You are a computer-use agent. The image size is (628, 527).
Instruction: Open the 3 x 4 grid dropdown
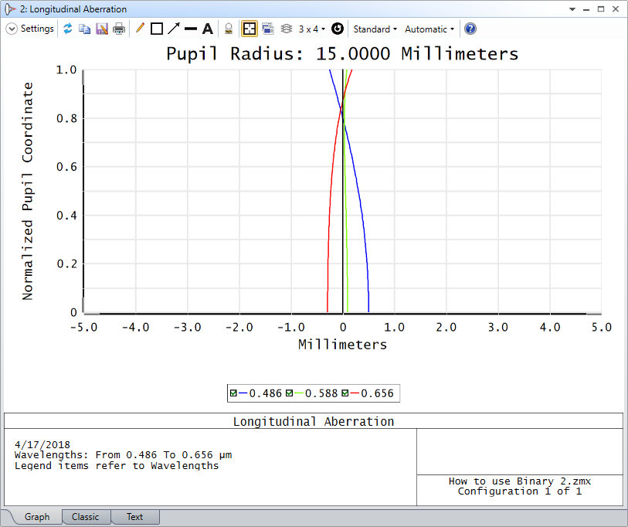coord(312,29)
